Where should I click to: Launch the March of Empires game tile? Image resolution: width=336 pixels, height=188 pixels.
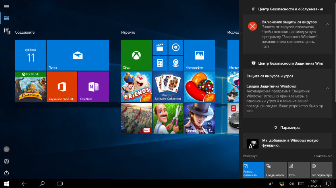(x=136, y=118)
